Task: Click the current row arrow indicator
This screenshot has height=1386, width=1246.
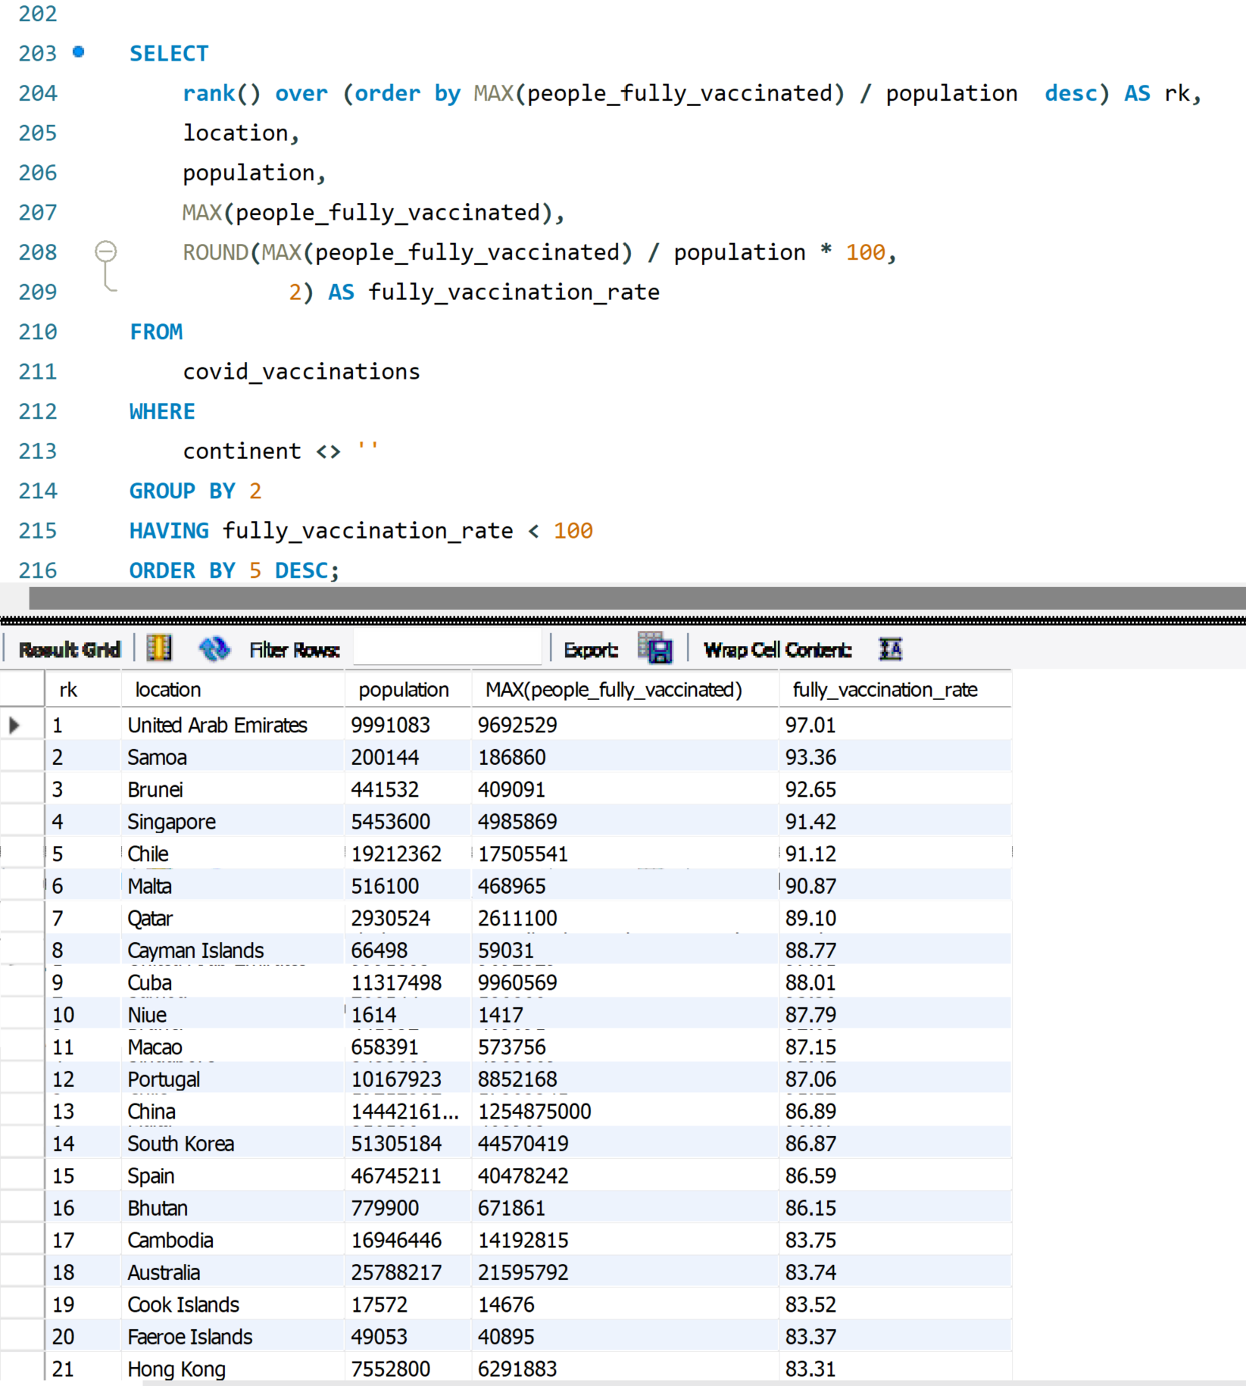Action: pyautogui.click(x=14, y=725)
